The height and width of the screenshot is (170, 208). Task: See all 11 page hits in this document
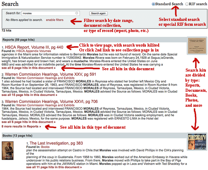click(x=54, y=167)
